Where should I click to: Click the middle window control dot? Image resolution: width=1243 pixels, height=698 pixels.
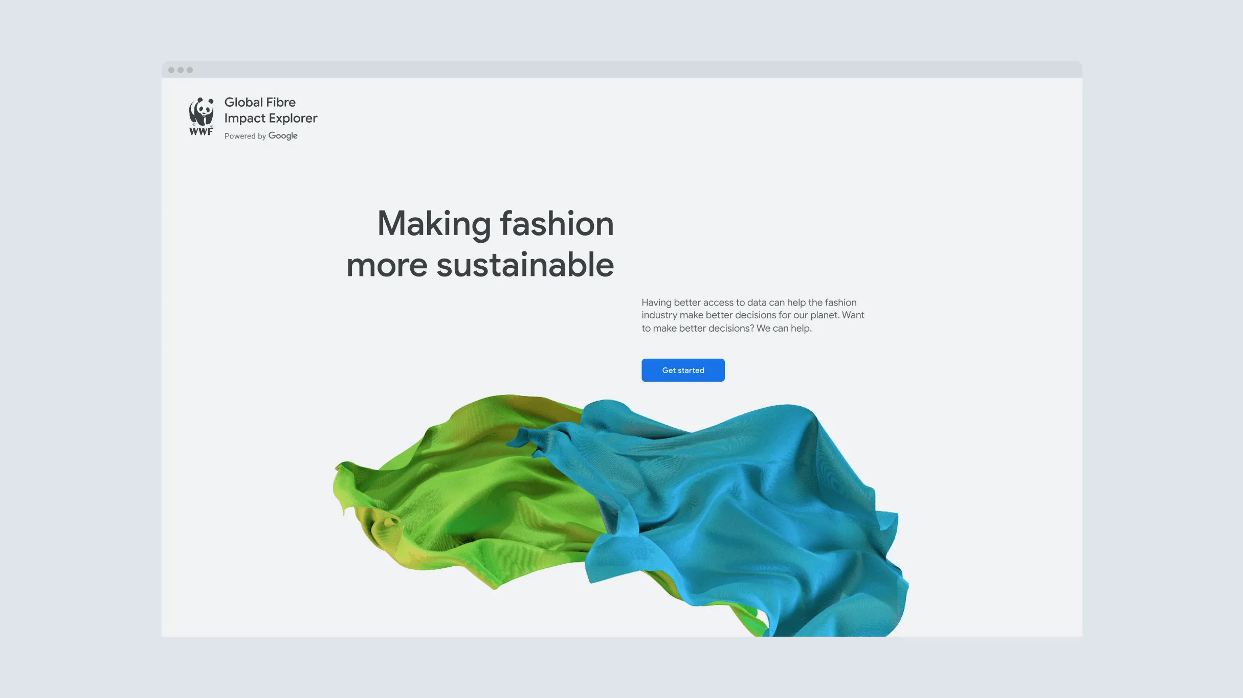(x=181, y=70)
